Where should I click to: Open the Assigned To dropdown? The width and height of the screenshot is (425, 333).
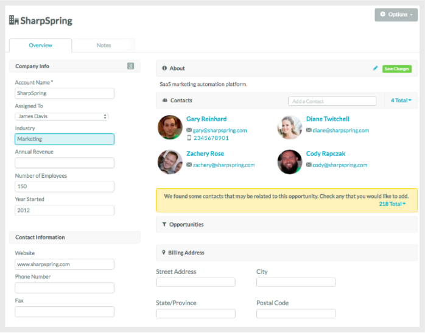61,116
